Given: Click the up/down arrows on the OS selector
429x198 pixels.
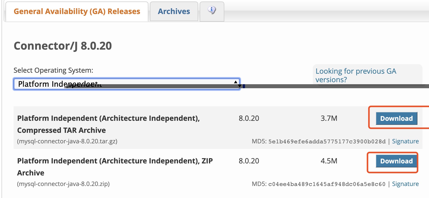Looking at the screenshot, I should tap(236, 84).
